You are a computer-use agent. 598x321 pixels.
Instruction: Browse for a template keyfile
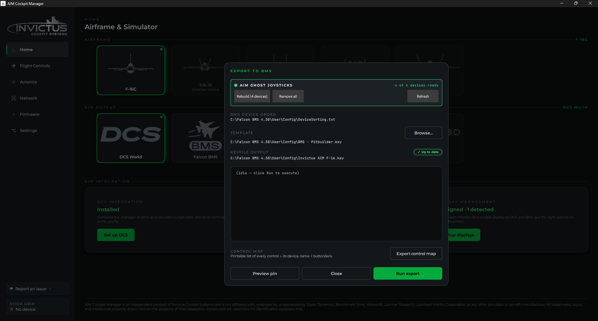(424, 133)
